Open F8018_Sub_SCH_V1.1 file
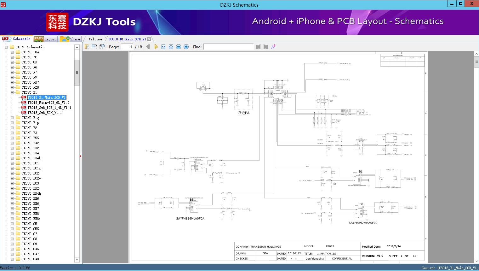479x271 pixels. point(45,113)
